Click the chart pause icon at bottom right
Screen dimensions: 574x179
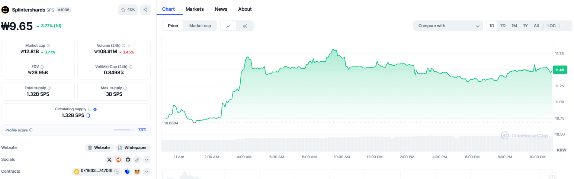point(552,176)
